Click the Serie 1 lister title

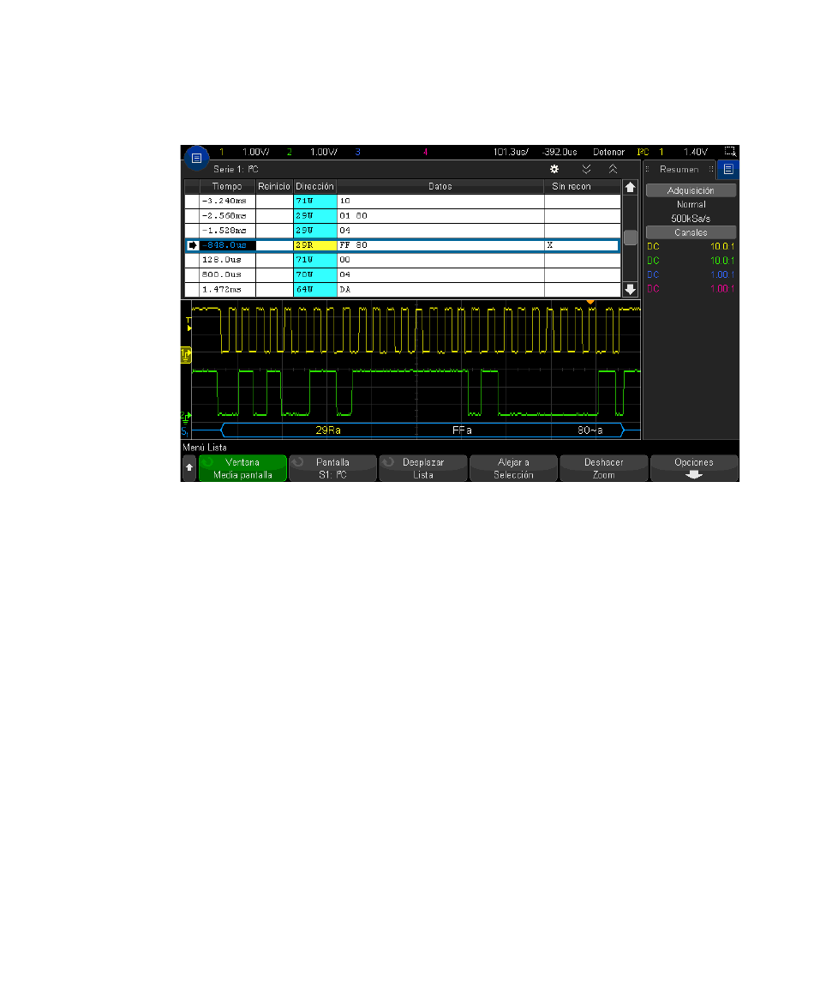pyautogui.click(x=236, y=169)
